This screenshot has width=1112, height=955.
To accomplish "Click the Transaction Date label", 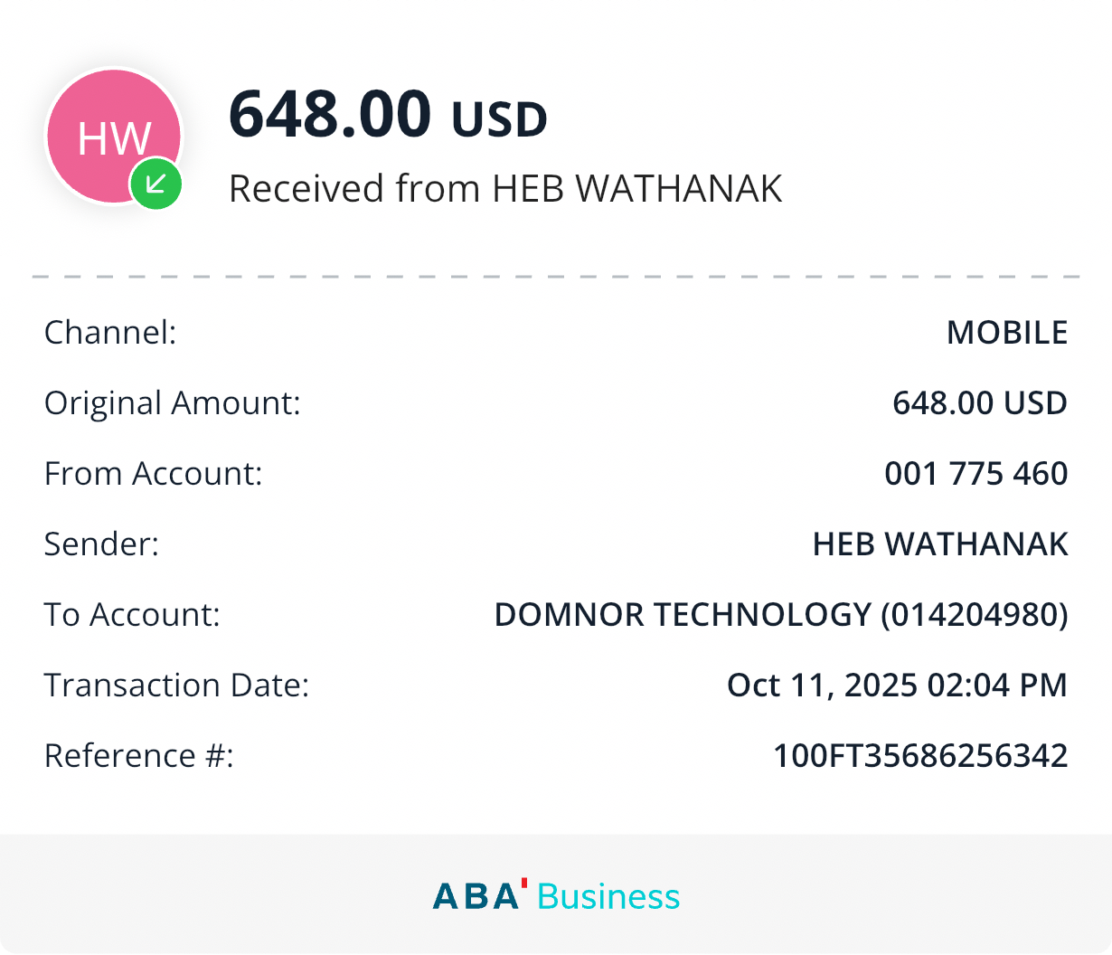I will tap(176, 686).
